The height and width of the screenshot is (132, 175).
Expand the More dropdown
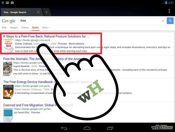46,28
